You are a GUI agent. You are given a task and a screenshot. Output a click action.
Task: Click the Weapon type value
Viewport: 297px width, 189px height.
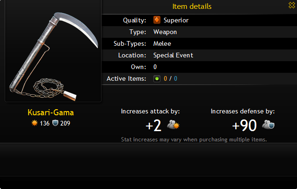click(x=165, y=32)
